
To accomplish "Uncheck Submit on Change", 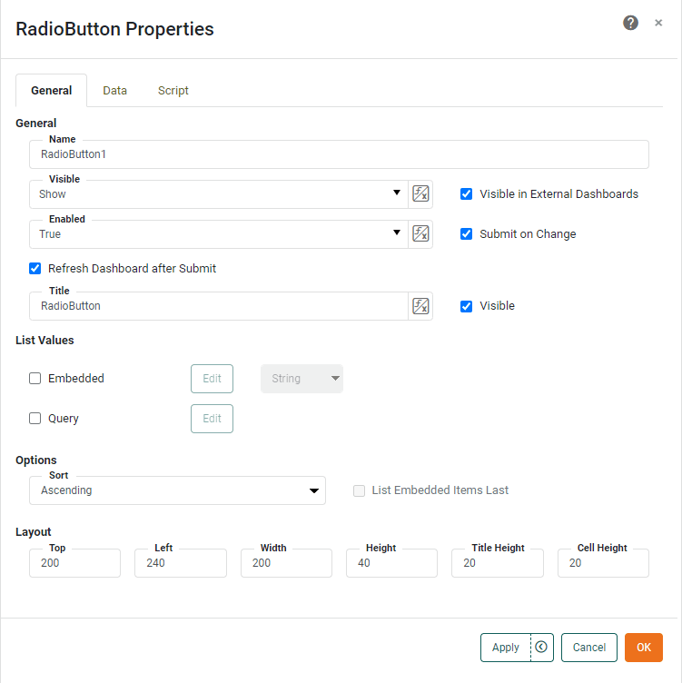I will (x=467, y=234).
